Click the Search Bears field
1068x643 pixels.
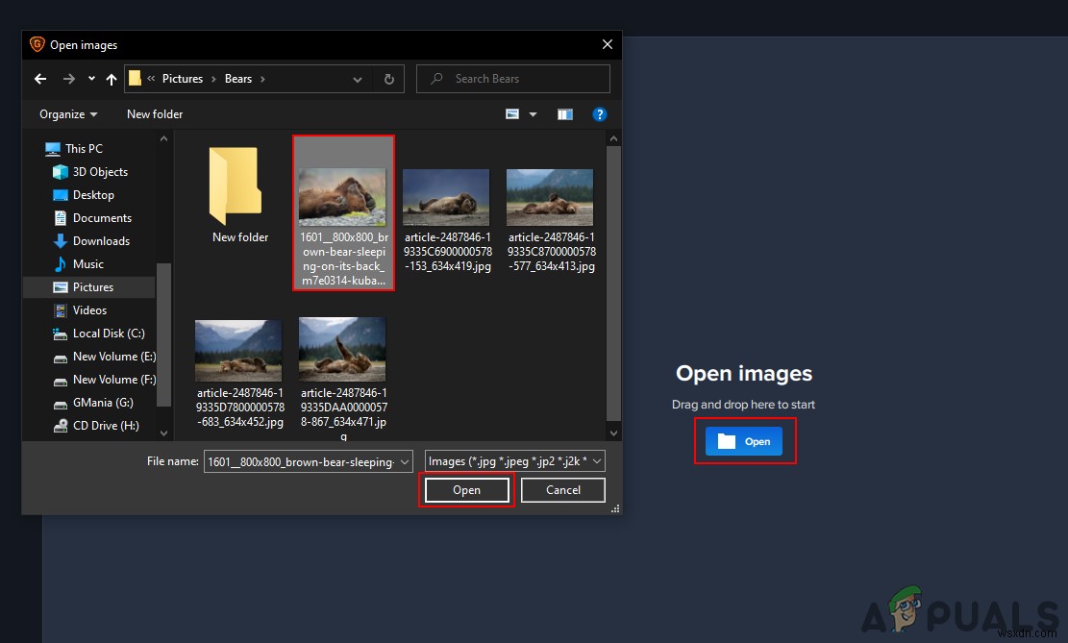(513, 79)
